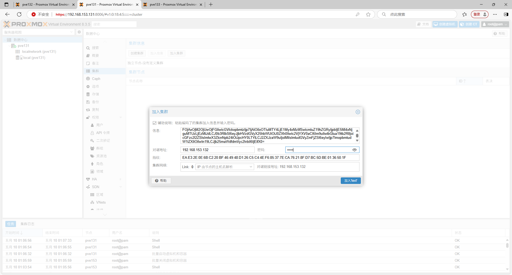Image resolution: width=512 pixels, height=275 pixels.
Task: Toggle the 辅助说明 checkbox
Action: coord(154,123)
